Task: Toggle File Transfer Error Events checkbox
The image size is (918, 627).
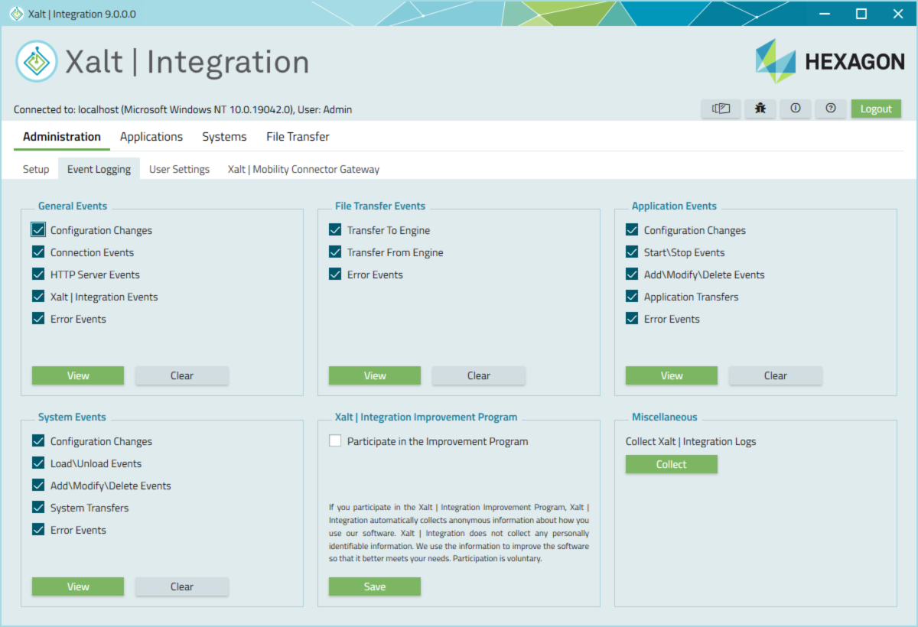Action: [x=335, y=274]
